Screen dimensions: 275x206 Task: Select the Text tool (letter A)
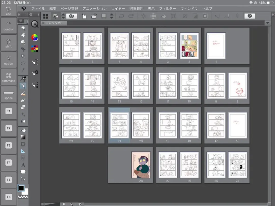point(23,165)
